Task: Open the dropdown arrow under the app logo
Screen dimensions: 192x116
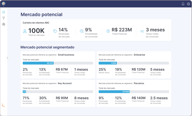Action: 3,6
